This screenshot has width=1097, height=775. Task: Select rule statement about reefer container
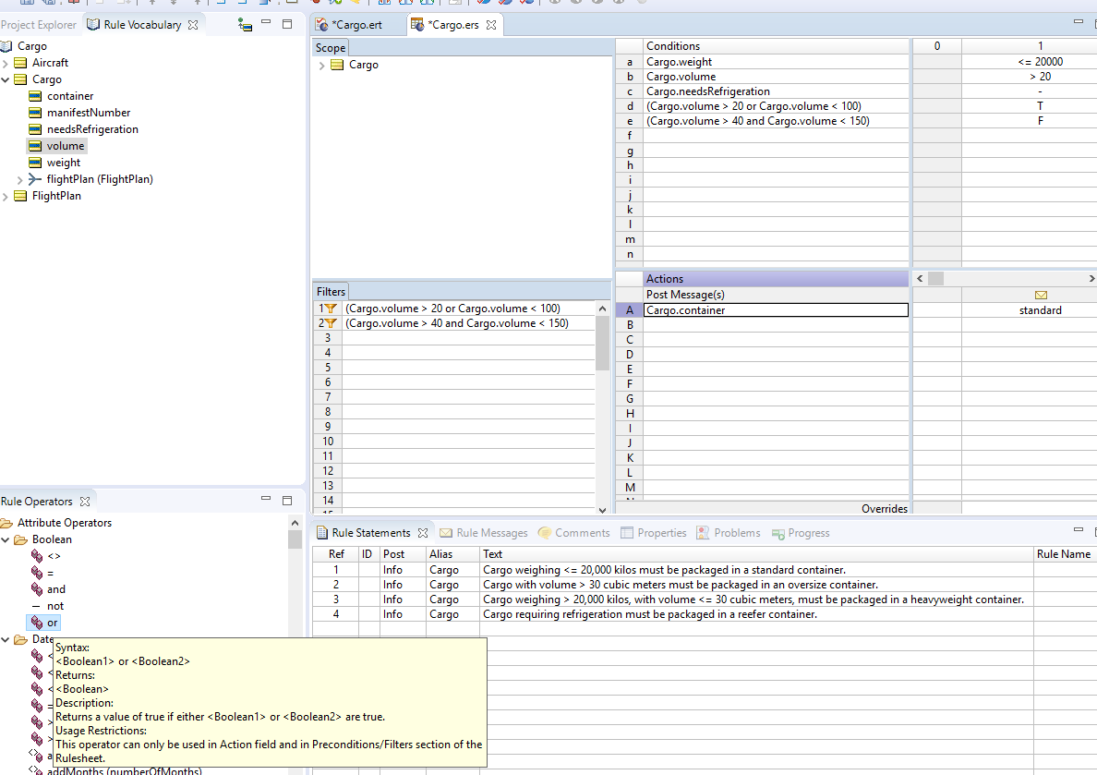650,614
